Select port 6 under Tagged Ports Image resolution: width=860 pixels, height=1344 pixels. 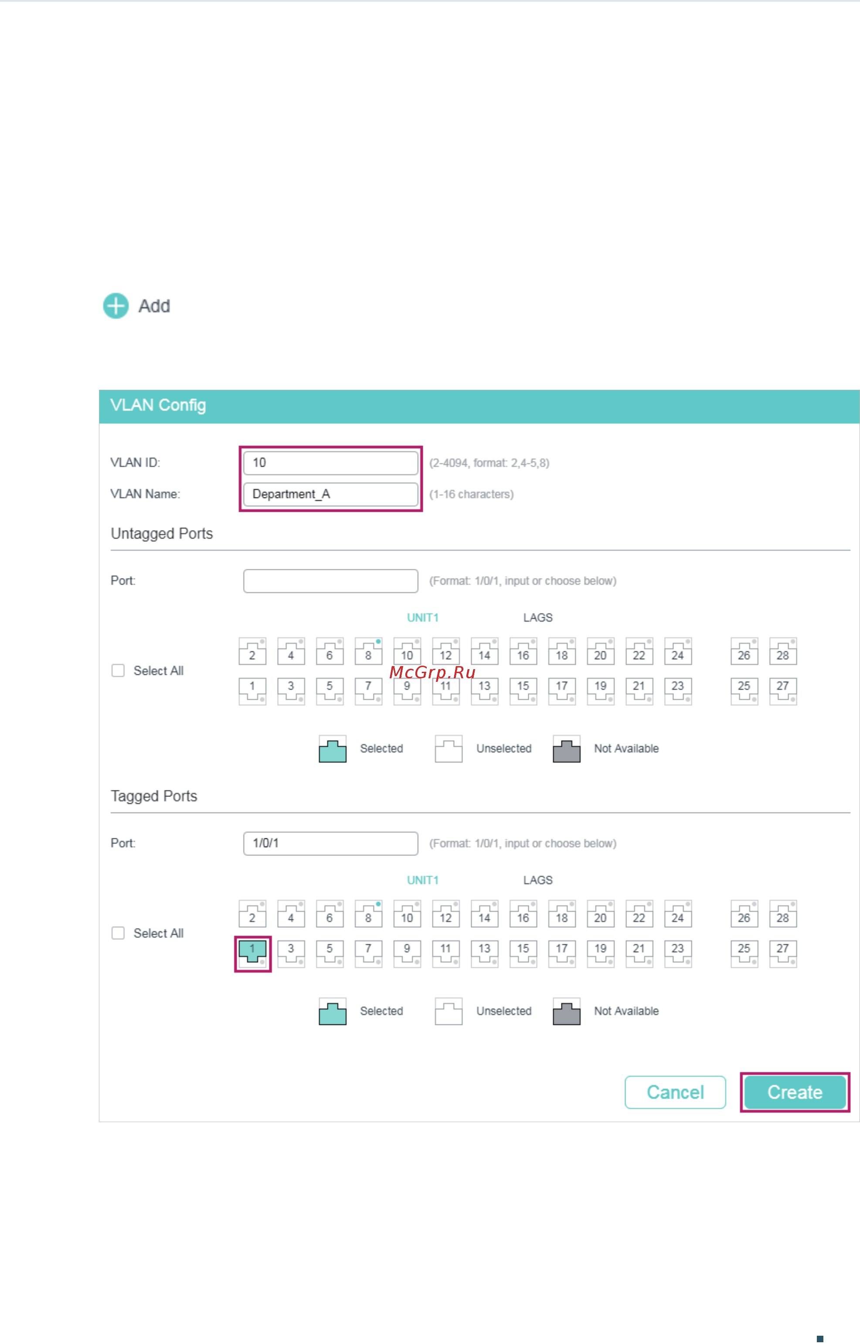pyautogui.click(x=330, y=914)
